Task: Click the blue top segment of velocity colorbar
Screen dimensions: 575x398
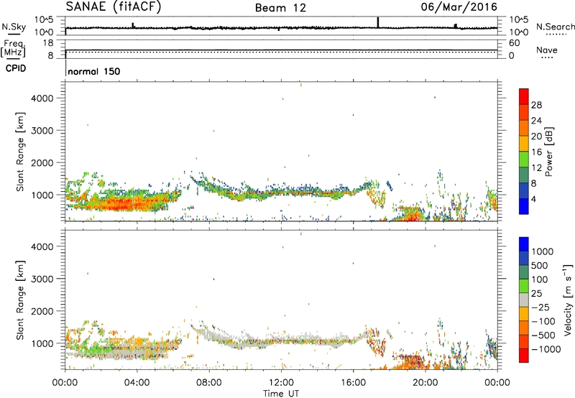Action: click(524, 244)
